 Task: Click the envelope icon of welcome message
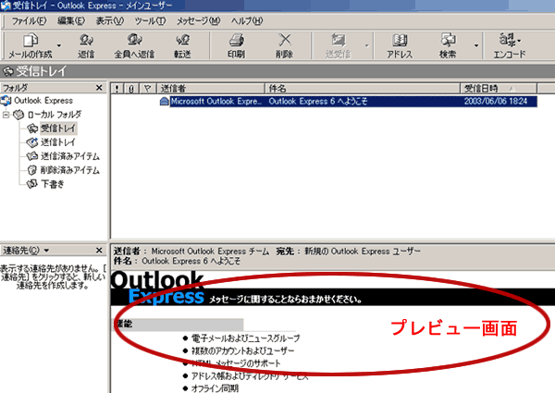click(x=164, y=102)
